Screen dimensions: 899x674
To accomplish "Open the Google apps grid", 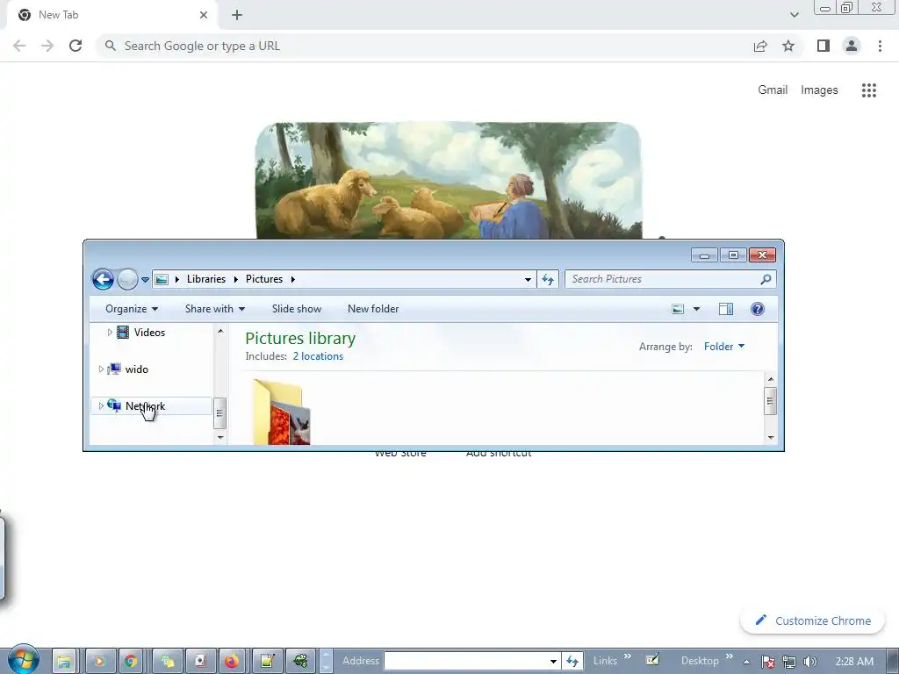I will [868, 90].
